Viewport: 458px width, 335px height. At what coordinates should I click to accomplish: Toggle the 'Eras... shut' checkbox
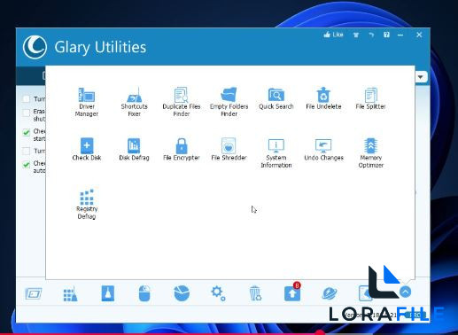[x=27, y=113]
